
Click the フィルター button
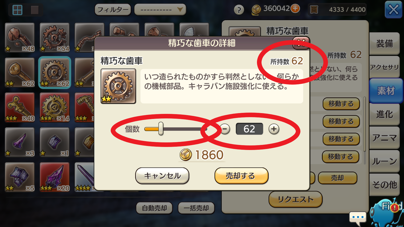113,10
